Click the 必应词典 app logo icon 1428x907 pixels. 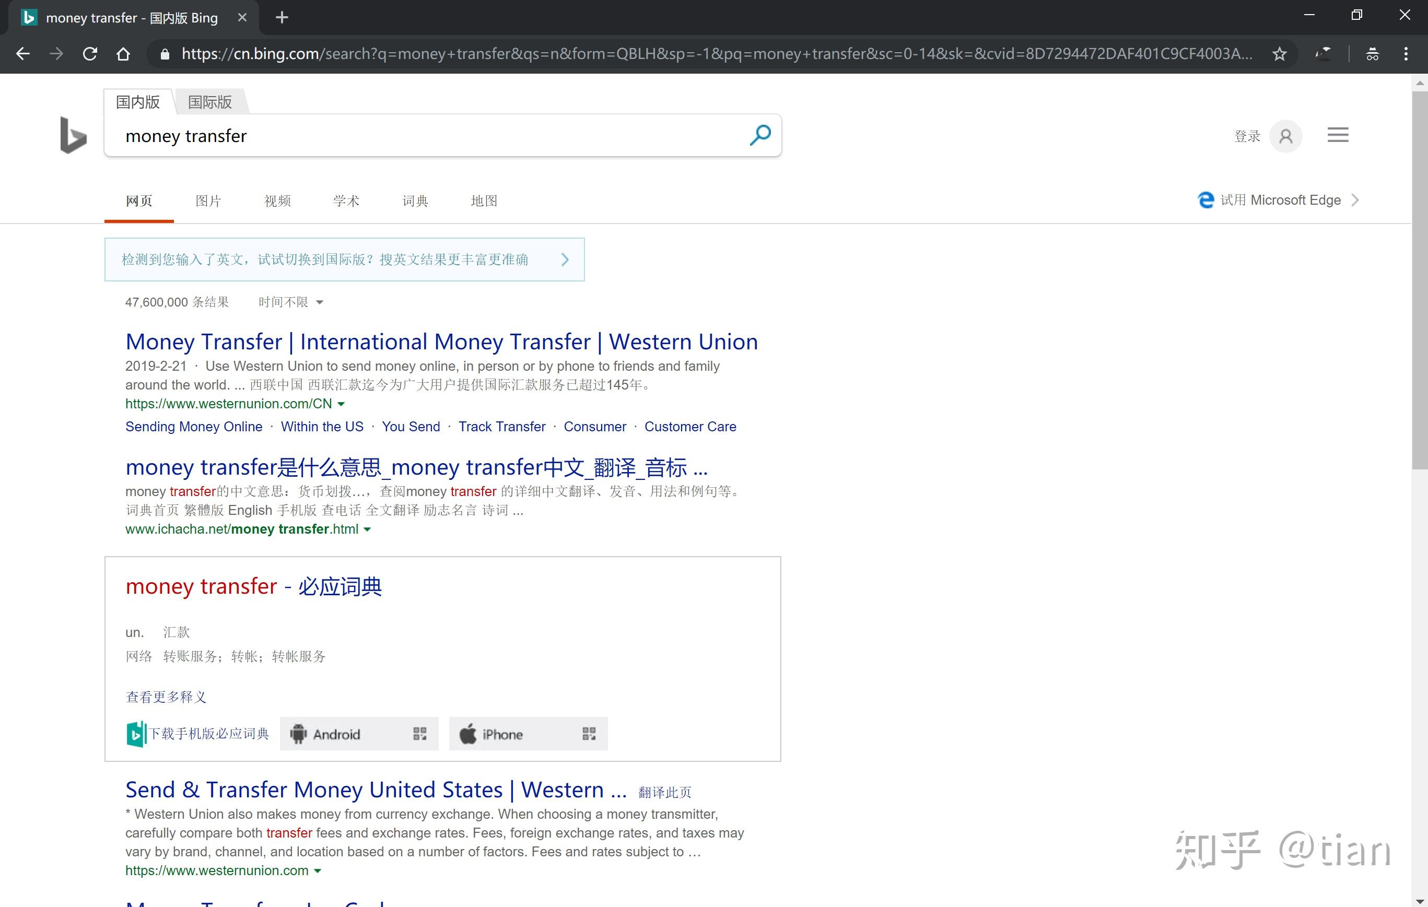[136, 734]
